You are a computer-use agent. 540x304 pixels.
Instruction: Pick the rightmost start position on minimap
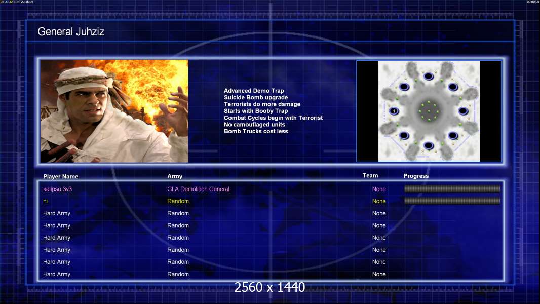(x=463, y=111)
